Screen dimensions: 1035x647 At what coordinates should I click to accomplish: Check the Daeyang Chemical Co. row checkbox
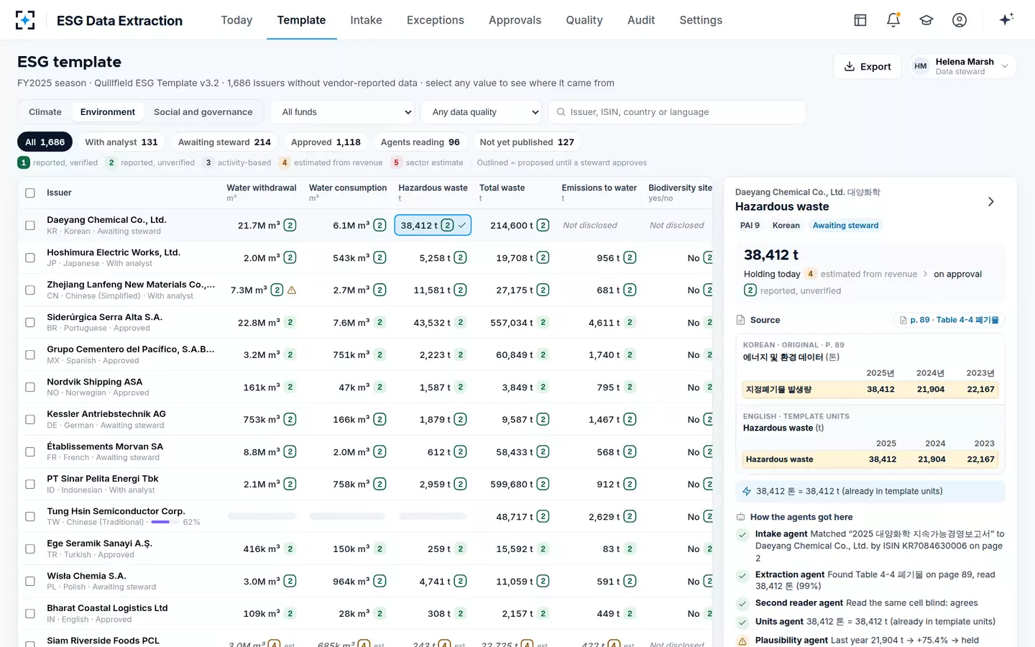tap(30, 225)
